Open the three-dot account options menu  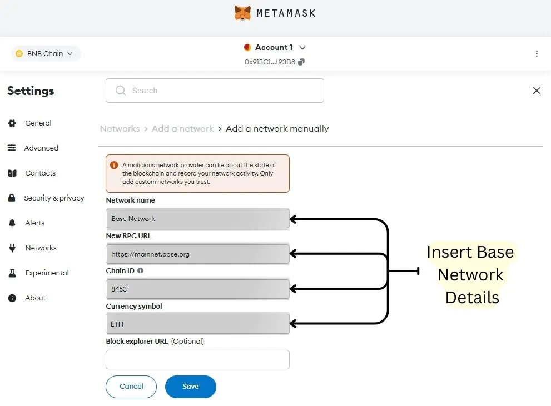pyautogui.click(x=536, y=53)
